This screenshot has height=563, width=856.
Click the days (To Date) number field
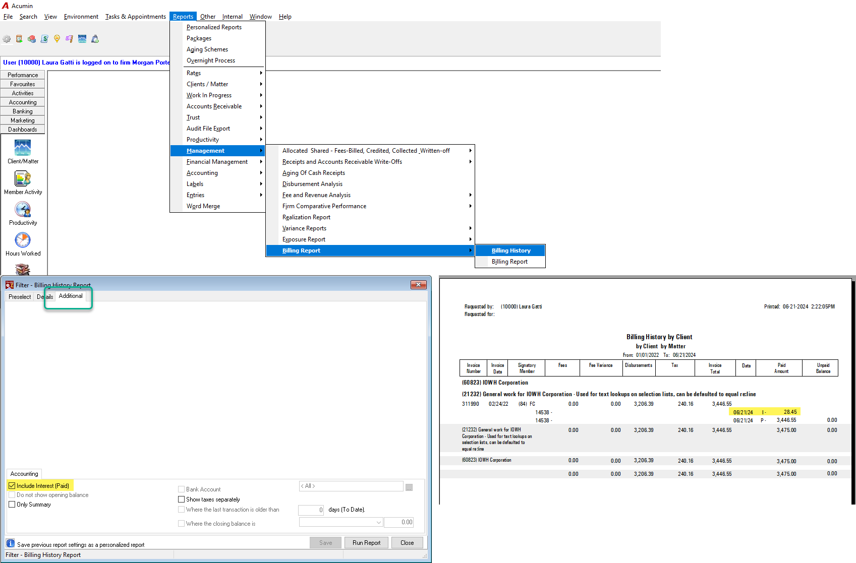click(x=311, y=510)
